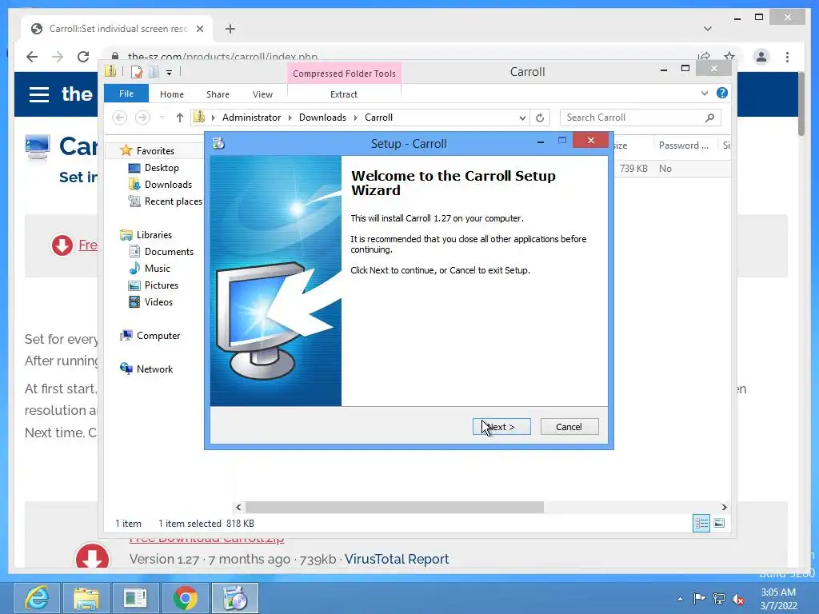The image size is (819, 614).
Task: Cancel the Carroll Setup wizard
Action: click(x=569, y=427)
